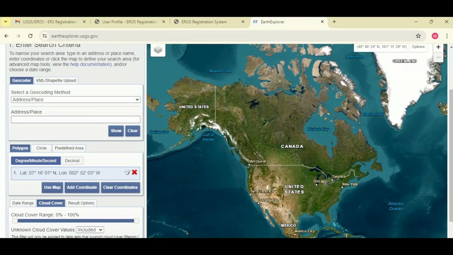Open the Cloud Cover tab
This screenshot has width=453, height=255.
51,203
